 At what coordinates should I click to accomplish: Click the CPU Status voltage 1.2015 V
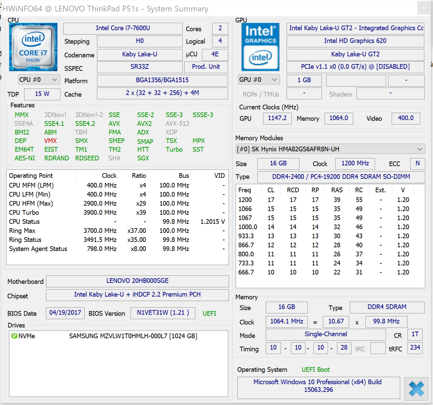[212, 222]
